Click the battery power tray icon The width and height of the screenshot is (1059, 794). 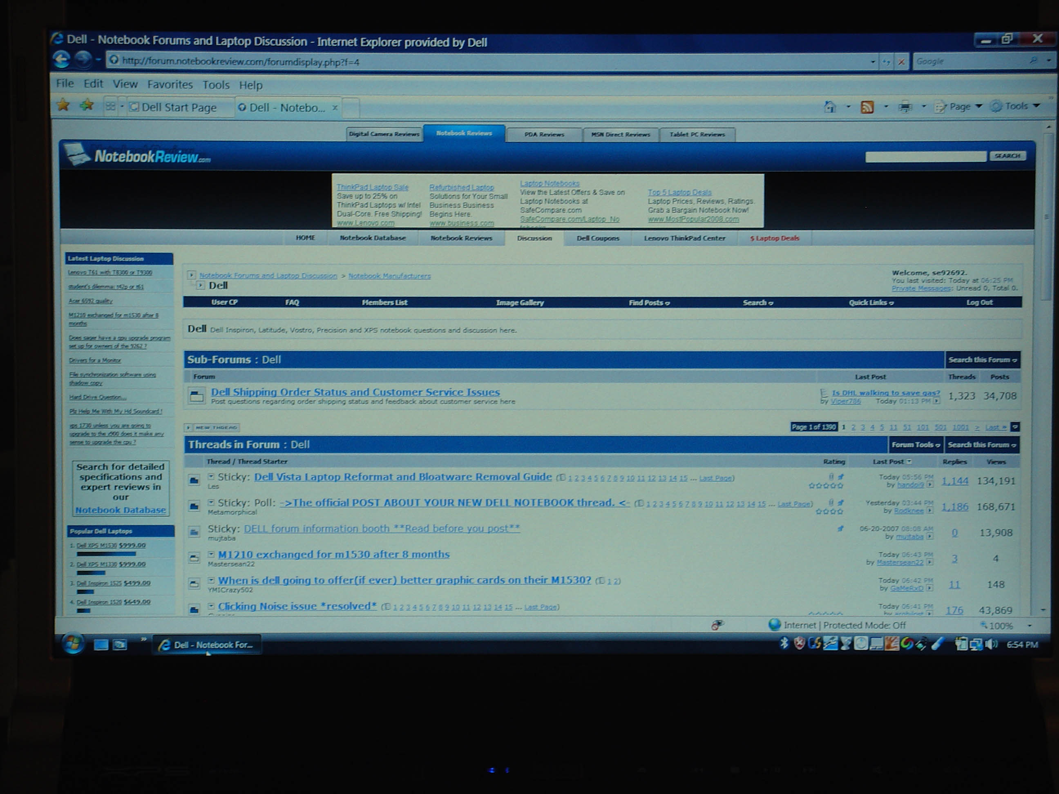click(961, 644)
